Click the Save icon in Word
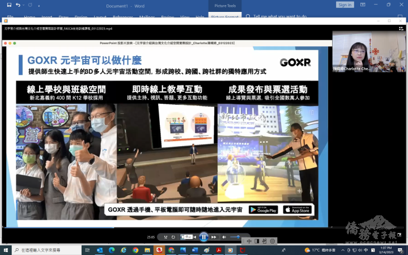This screenshot has height=255, width=408. [8, 5]
